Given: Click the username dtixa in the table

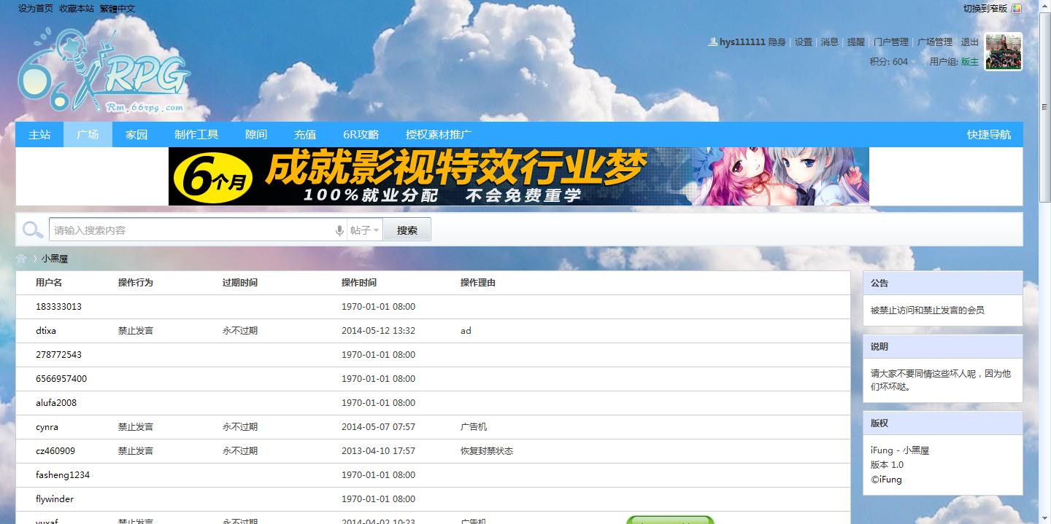Looking at the screenshot, I should [46, 331].
